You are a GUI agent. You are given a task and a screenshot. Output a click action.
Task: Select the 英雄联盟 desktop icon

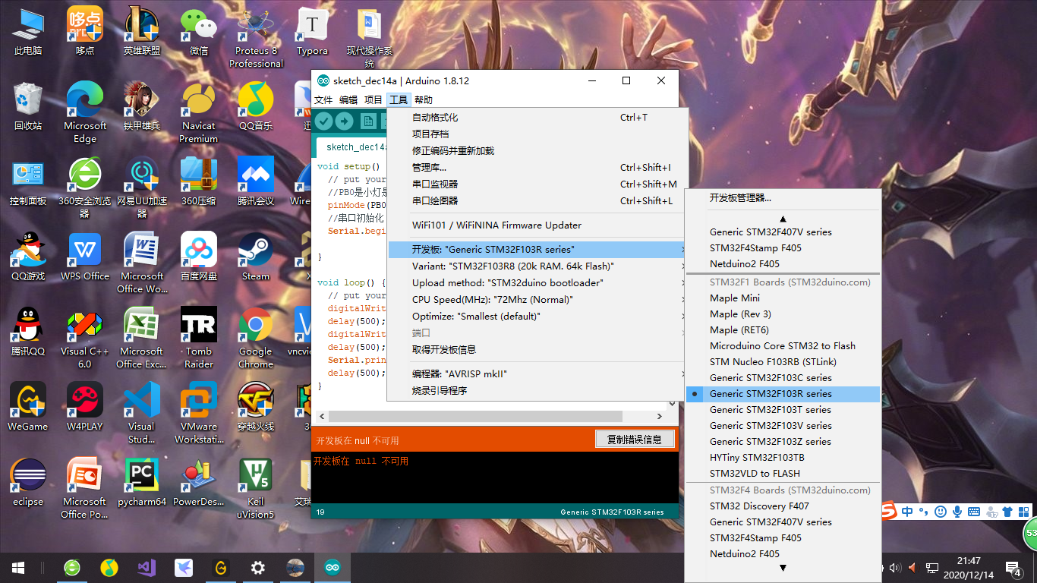[x=142, y=33]
